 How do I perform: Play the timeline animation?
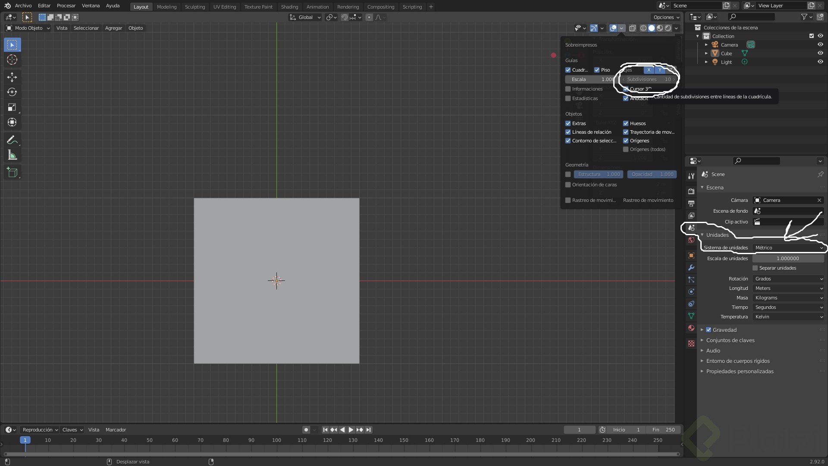[x=351, y=430]
